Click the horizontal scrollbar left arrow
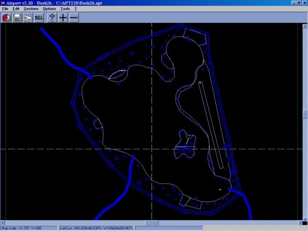308x231 pixels. pos(3,223)
